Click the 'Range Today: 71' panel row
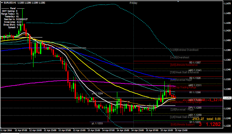 (10, 14)
